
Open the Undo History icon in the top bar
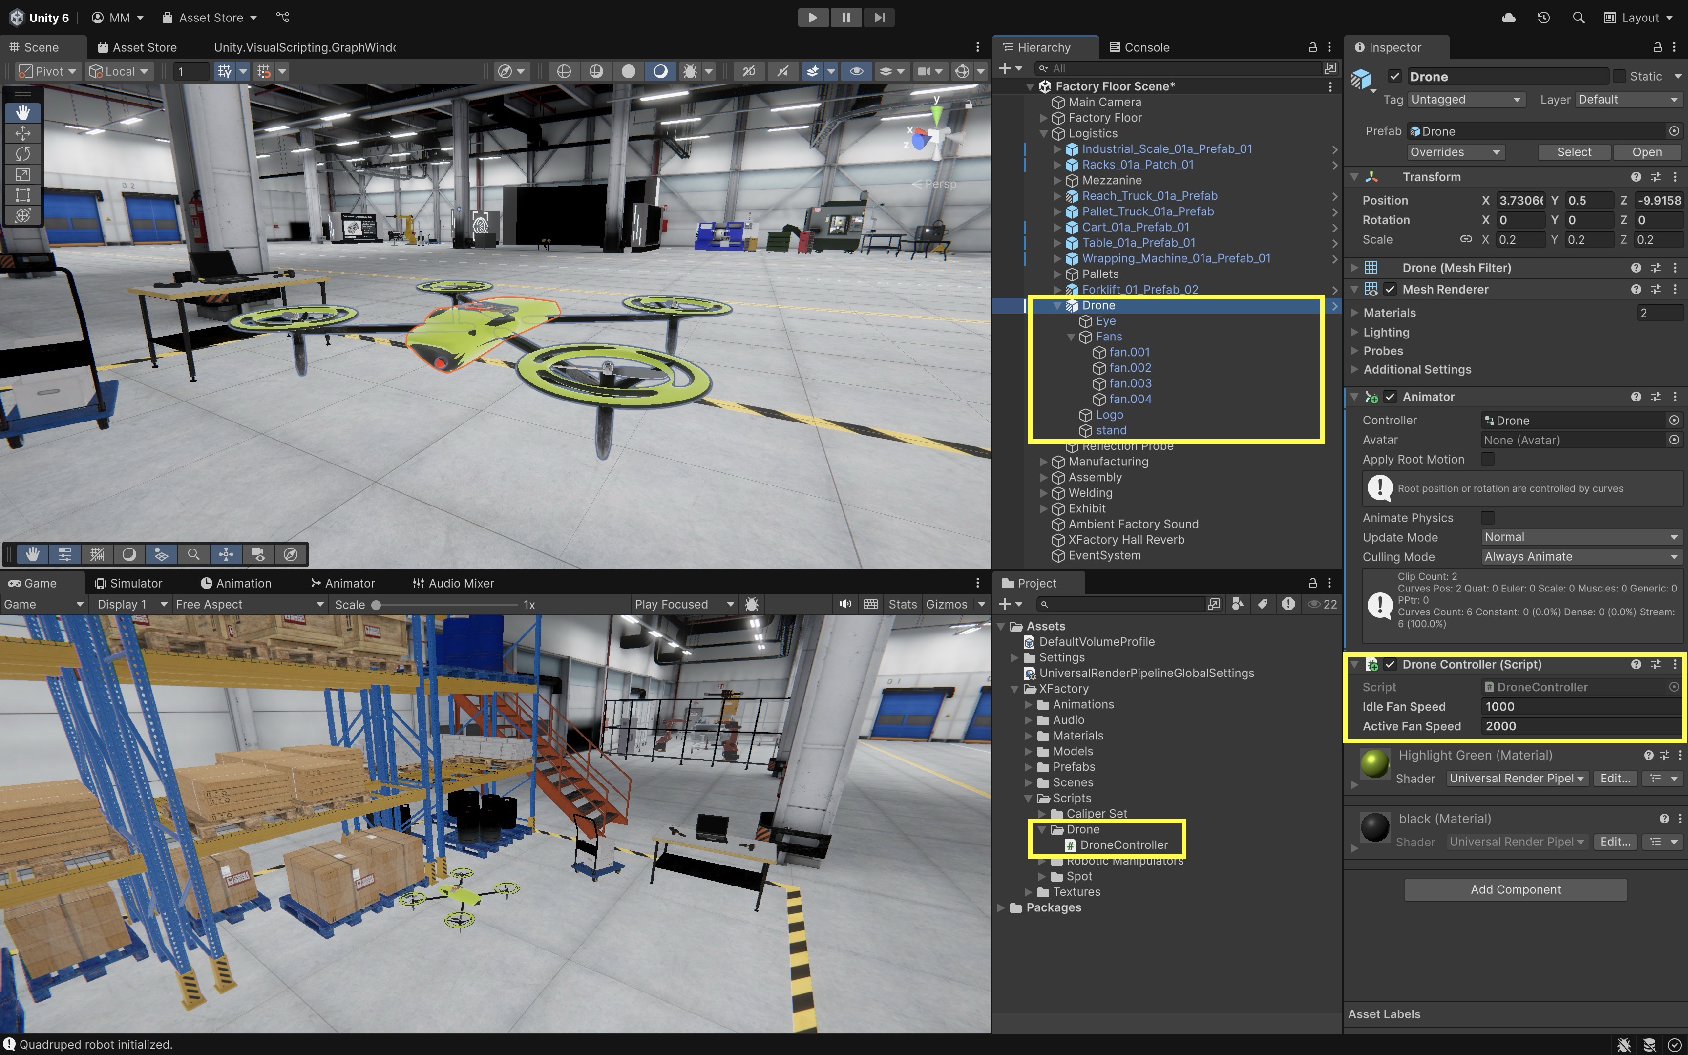[x=1543, y=18]
